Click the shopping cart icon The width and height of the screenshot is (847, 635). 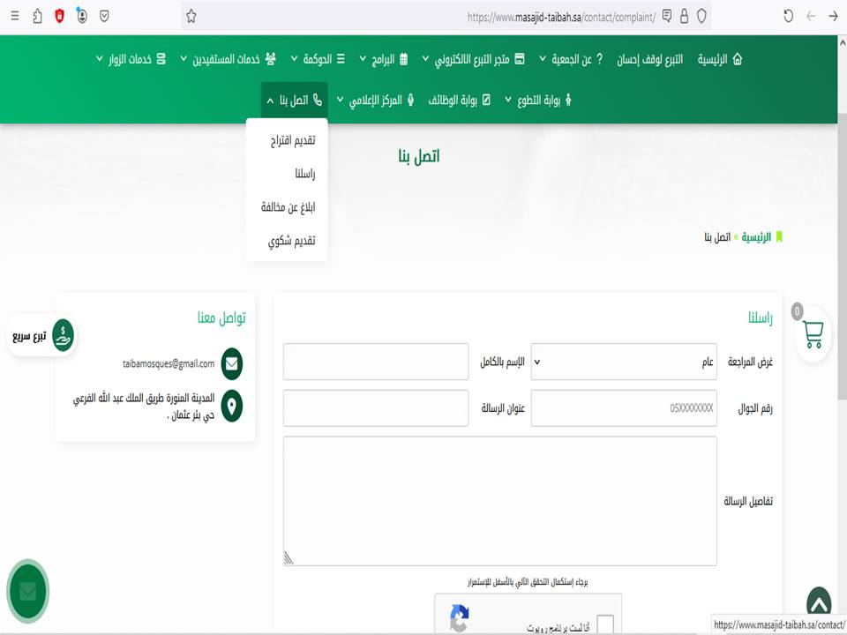tap(813, 334)
